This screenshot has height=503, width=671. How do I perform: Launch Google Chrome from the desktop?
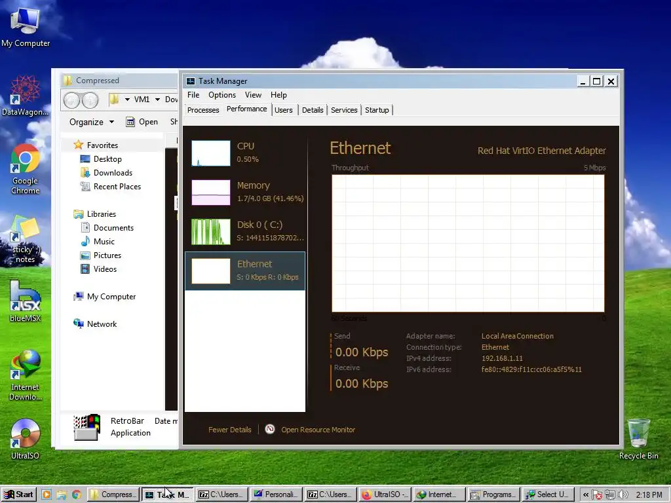[x=26, y=169]
